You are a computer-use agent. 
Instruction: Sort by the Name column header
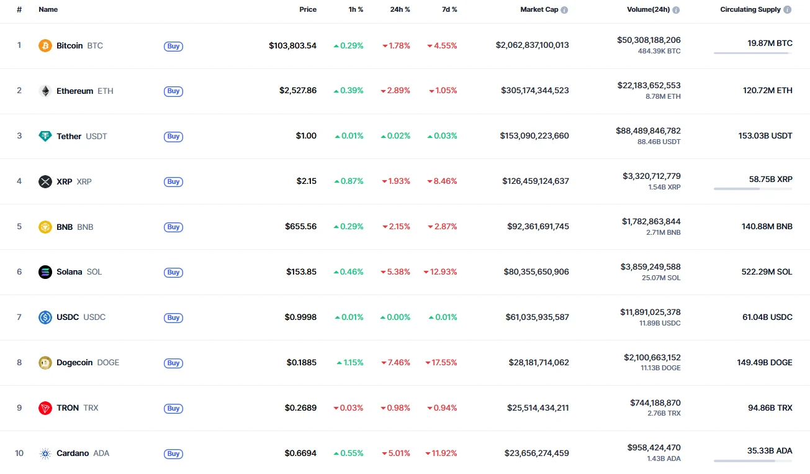coord(48,10)
